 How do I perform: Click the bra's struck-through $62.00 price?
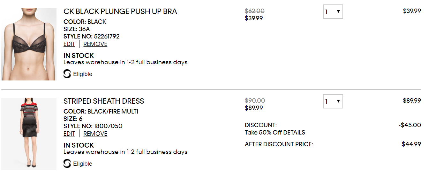coord(254,11)
